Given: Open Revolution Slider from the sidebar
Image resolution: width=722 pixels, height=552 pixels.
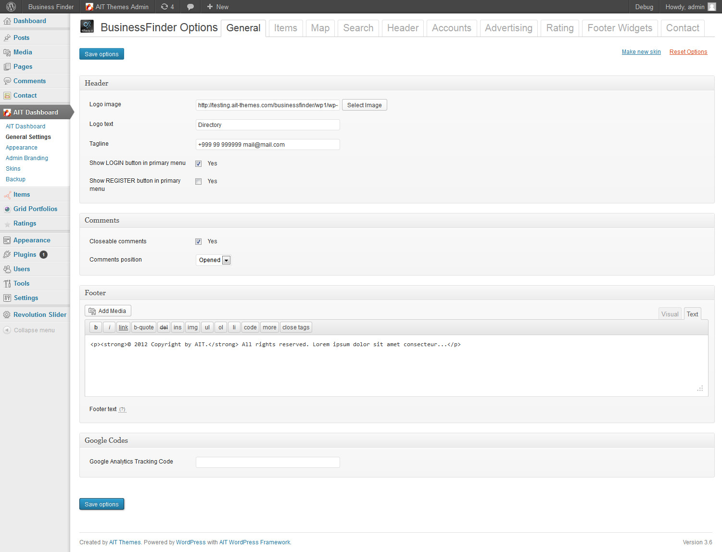Looking at the screenshot, I should pos(39,314).
